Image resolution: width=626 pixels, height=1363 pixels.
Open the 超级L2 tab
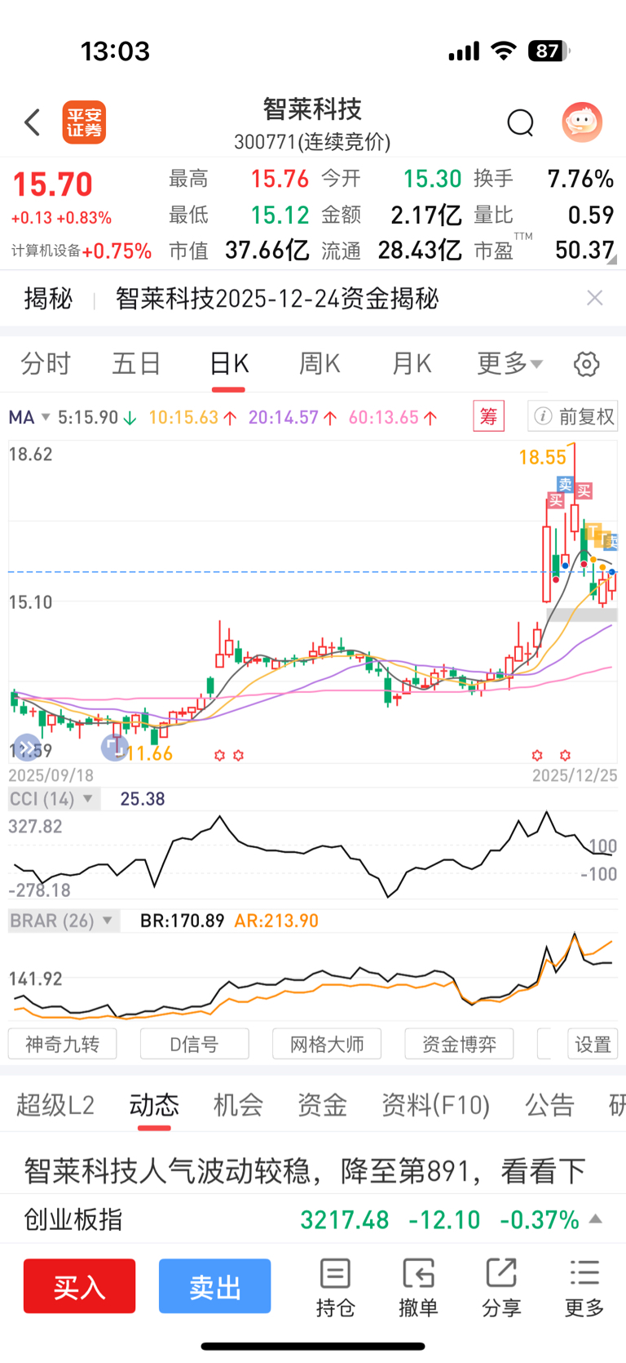tap(55, 1105)
